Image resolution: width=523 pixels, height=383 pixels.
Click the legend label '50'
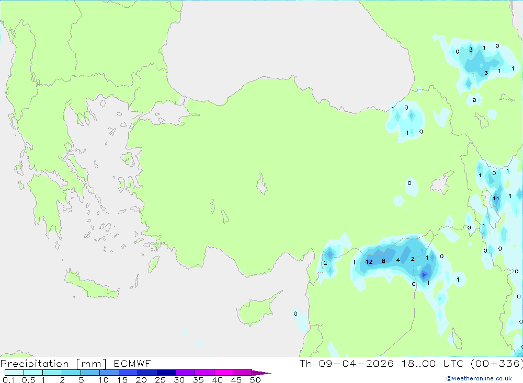(255, 380)
